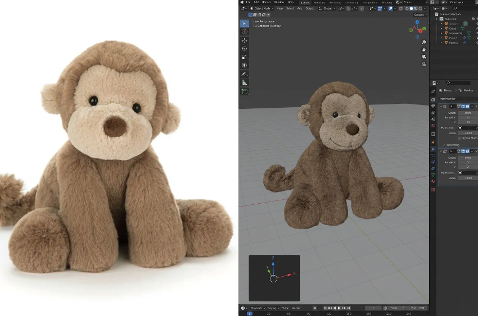
Task: Select the Rotate tool
Action: pos(245,49)
